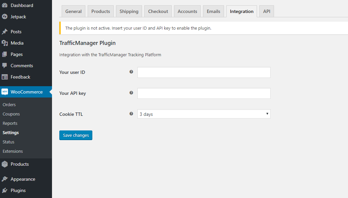Go to the Accounts tab
348x198 pixels.
pos(187,11)
